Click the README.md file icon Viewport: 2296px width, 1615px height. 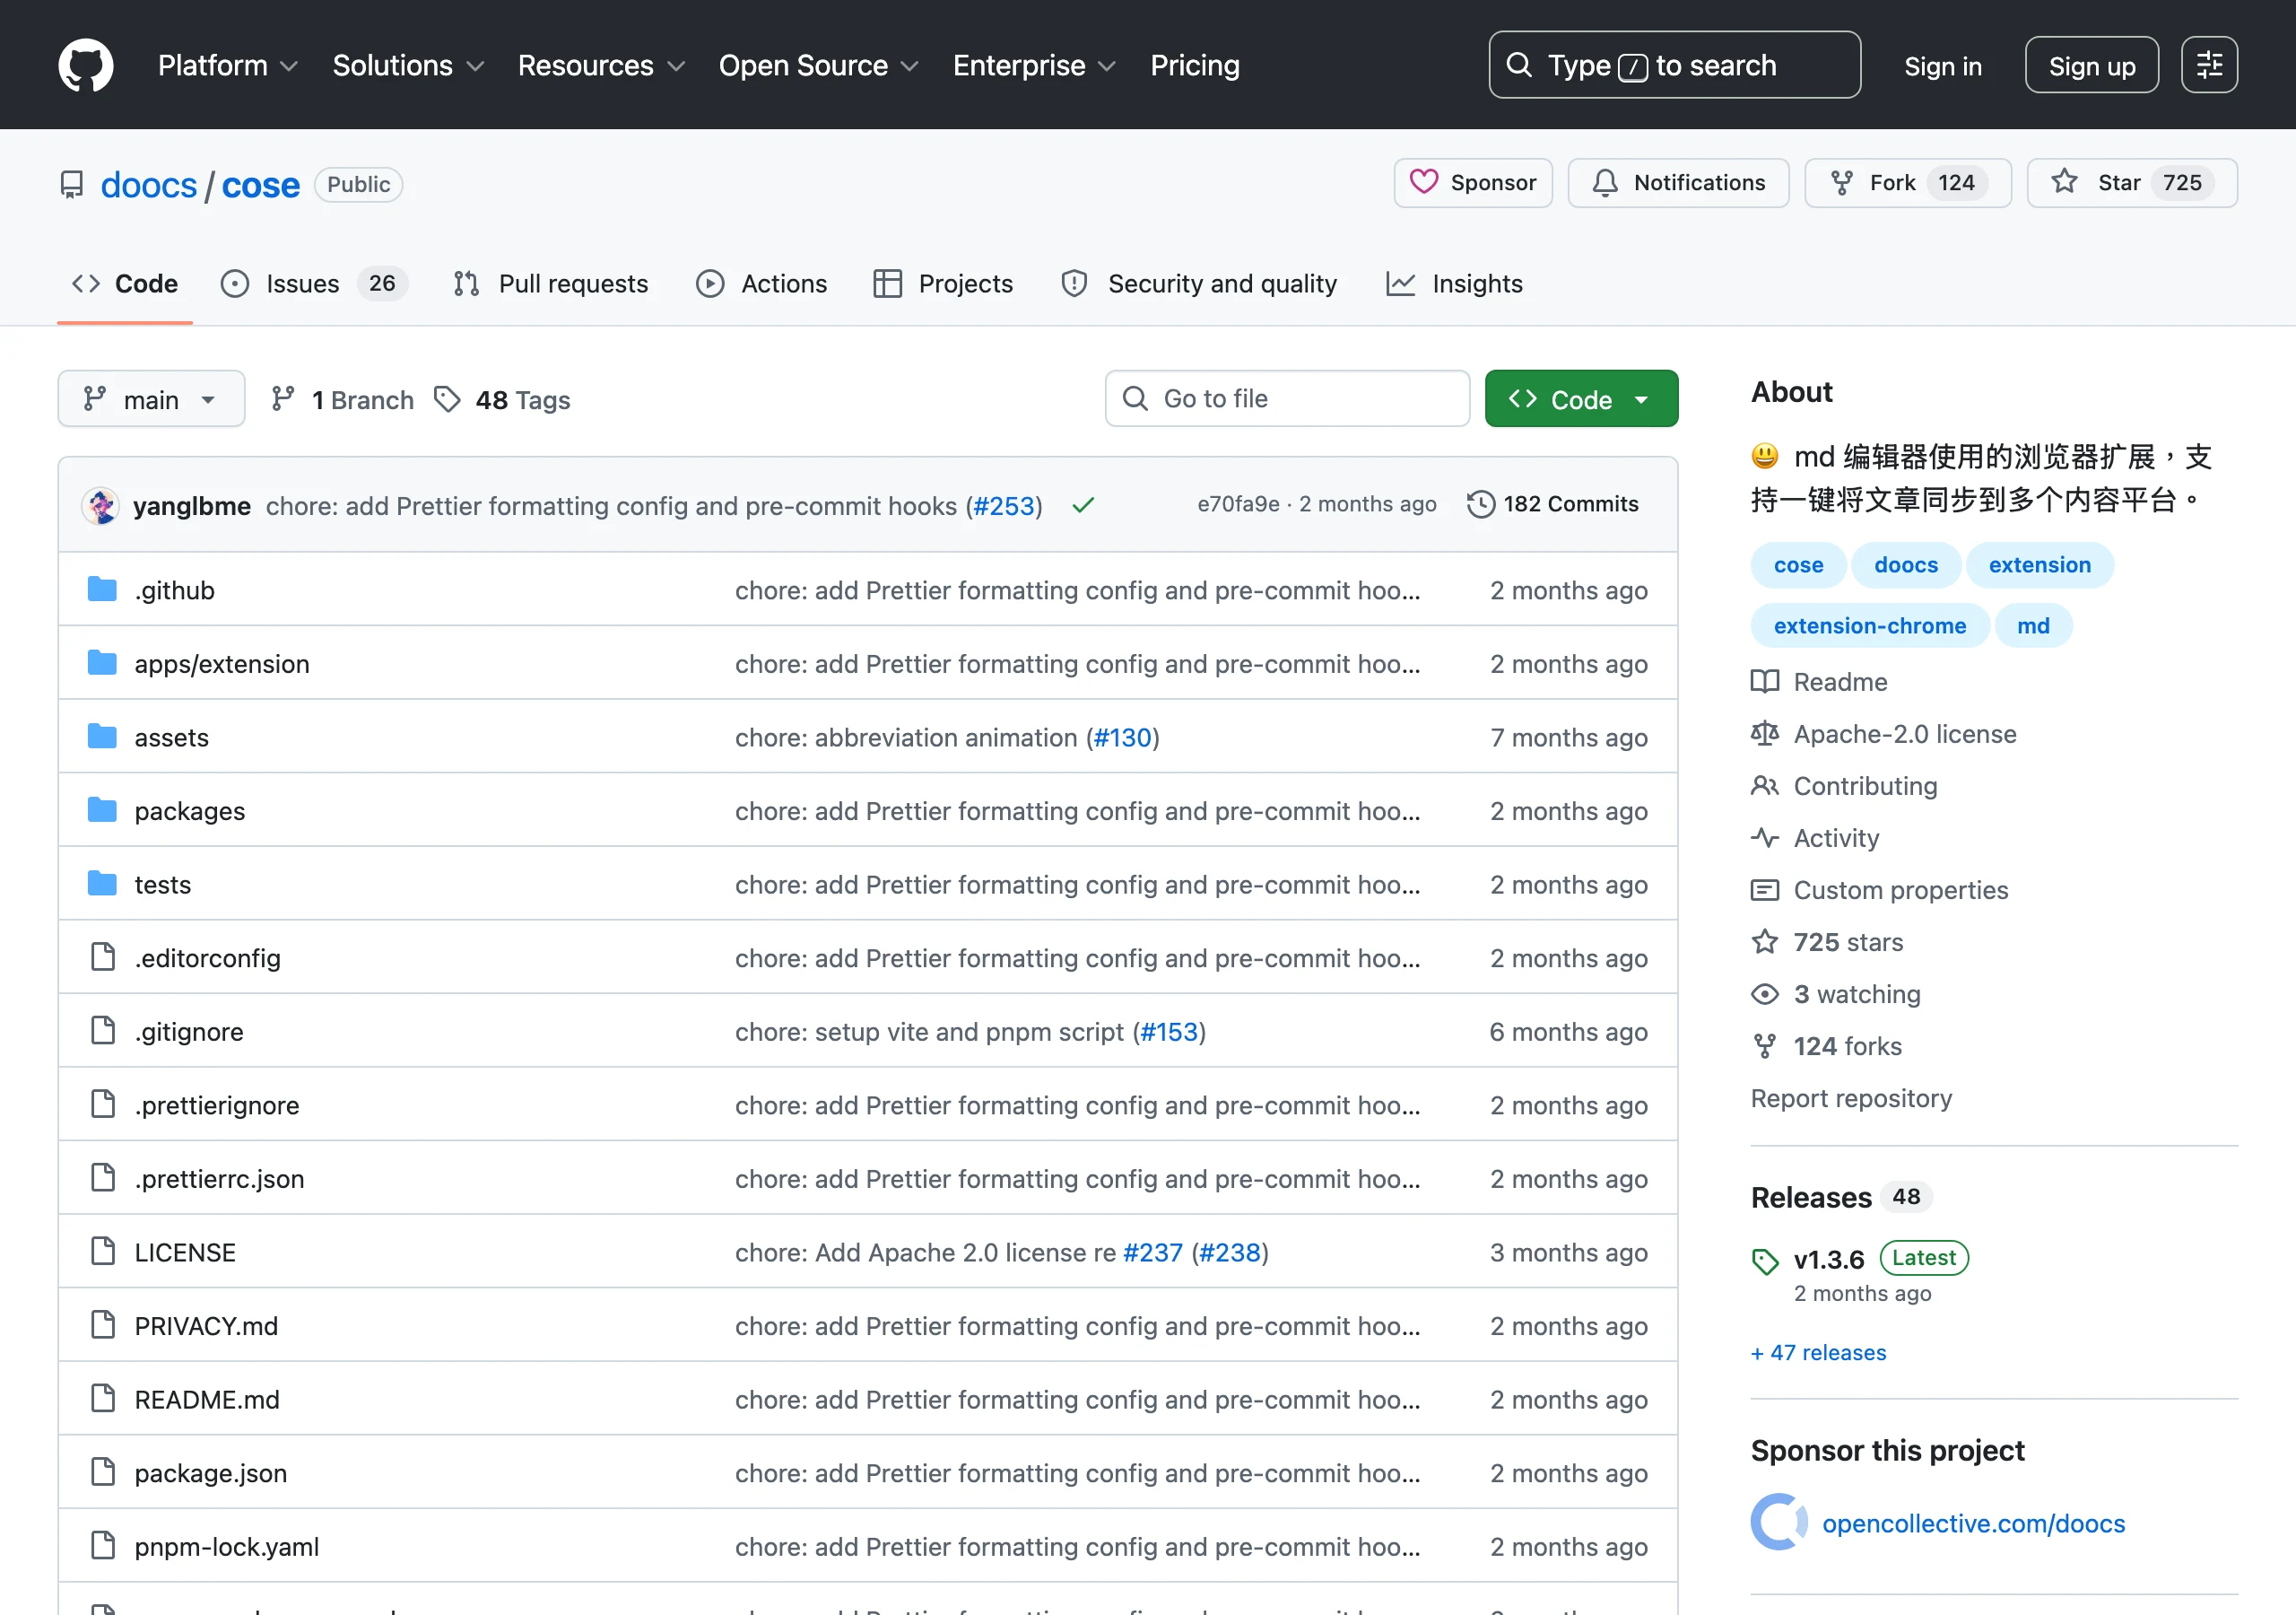click(x=102, y=1398)
